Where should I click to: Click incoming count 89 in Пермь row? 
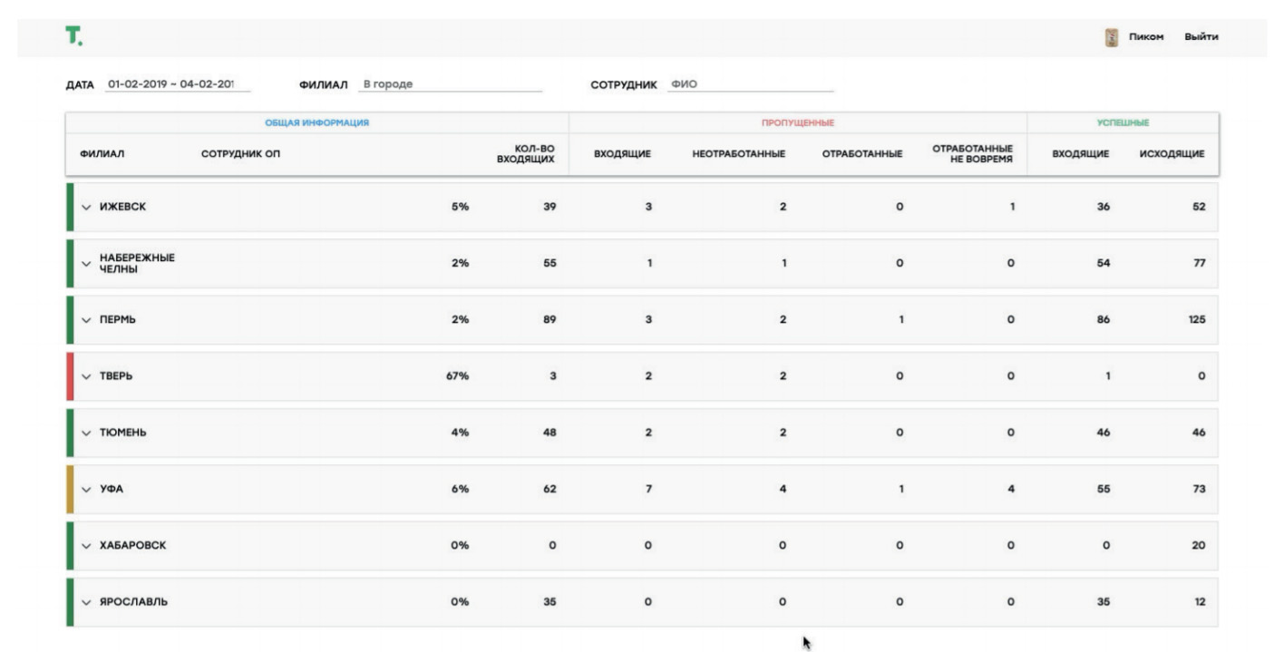point(550,320)
